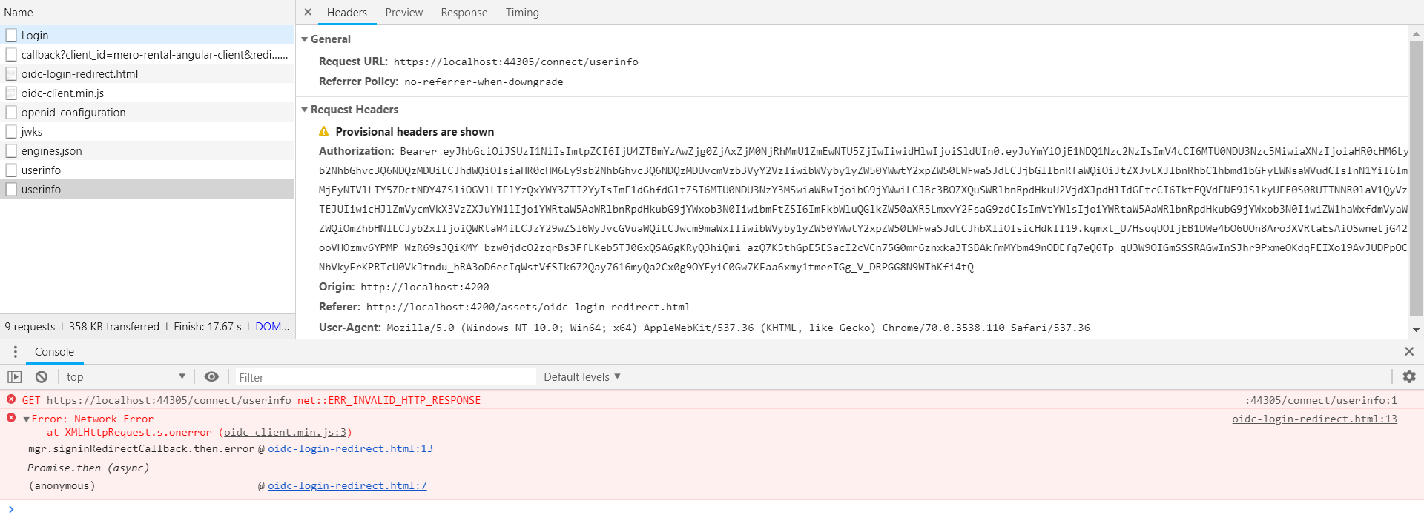Open the oidc-login-redirect.html:7 link

point(347,486)
